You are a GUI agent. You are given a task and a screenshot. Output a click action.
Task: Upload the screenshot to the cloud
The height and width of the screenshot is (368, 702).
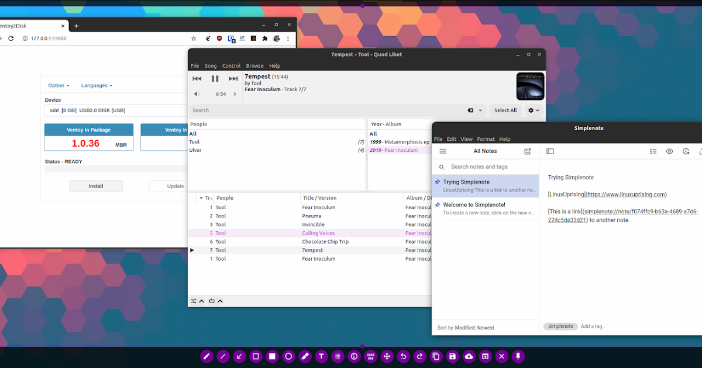click(x=469, y=356)
